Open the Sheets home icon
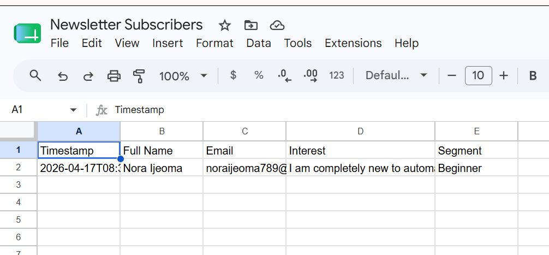The height and width of the screenshot is (255, 549). click(x=28, y=33)
